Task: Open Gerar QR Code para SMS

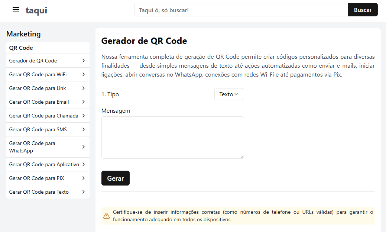Action: tap(48, 129)
